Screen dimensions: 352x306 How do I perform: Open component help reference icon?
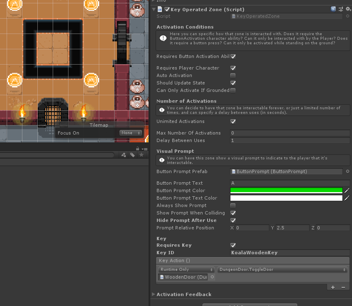[333, 9]
